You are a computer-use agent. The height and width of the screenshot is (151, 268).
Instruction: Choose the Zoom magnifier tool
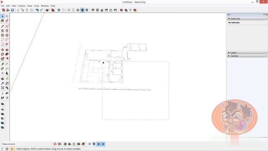coord(3,83)
